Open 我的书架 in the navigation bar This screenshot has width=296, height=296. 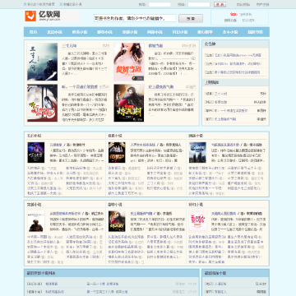pos(255,32)
